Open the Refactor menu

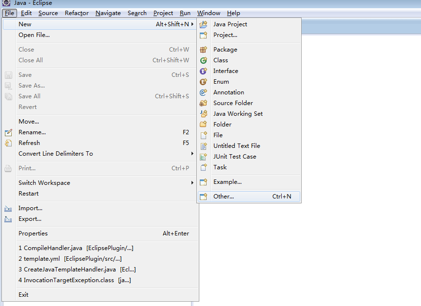point(77,13)
